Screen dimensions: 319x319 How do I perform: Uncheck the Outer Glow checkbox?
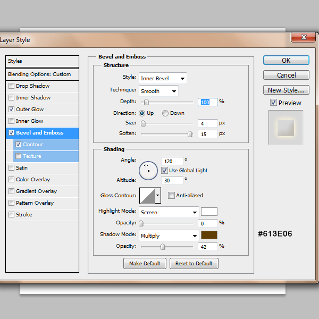click(x=11, y=110)
